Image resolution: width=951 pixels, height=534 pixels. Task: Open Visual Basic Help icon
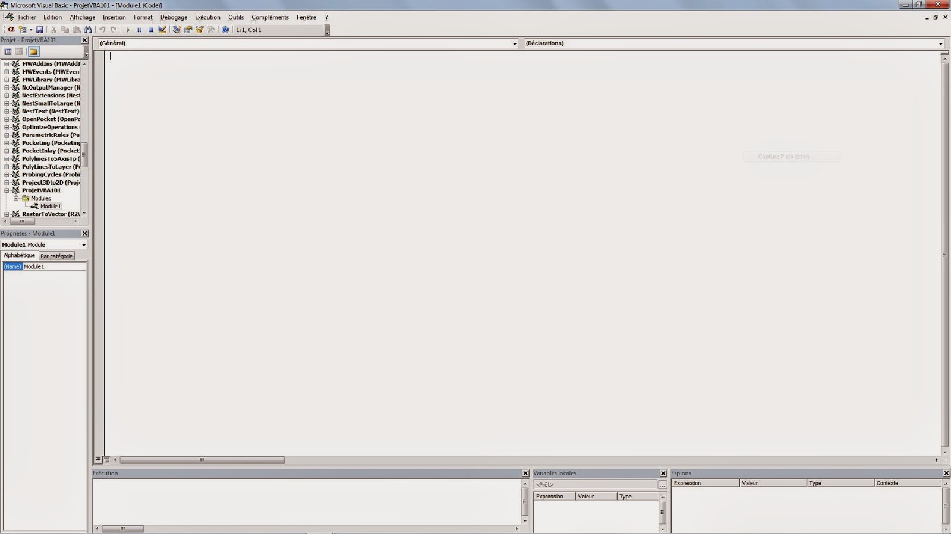[225, 30]
